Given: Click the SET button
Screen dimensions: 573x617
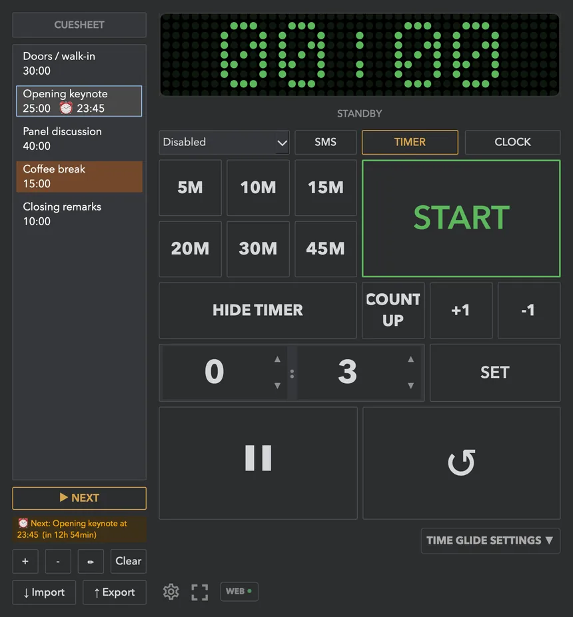Looking at the screenshot, I should (x=495, y=372).
